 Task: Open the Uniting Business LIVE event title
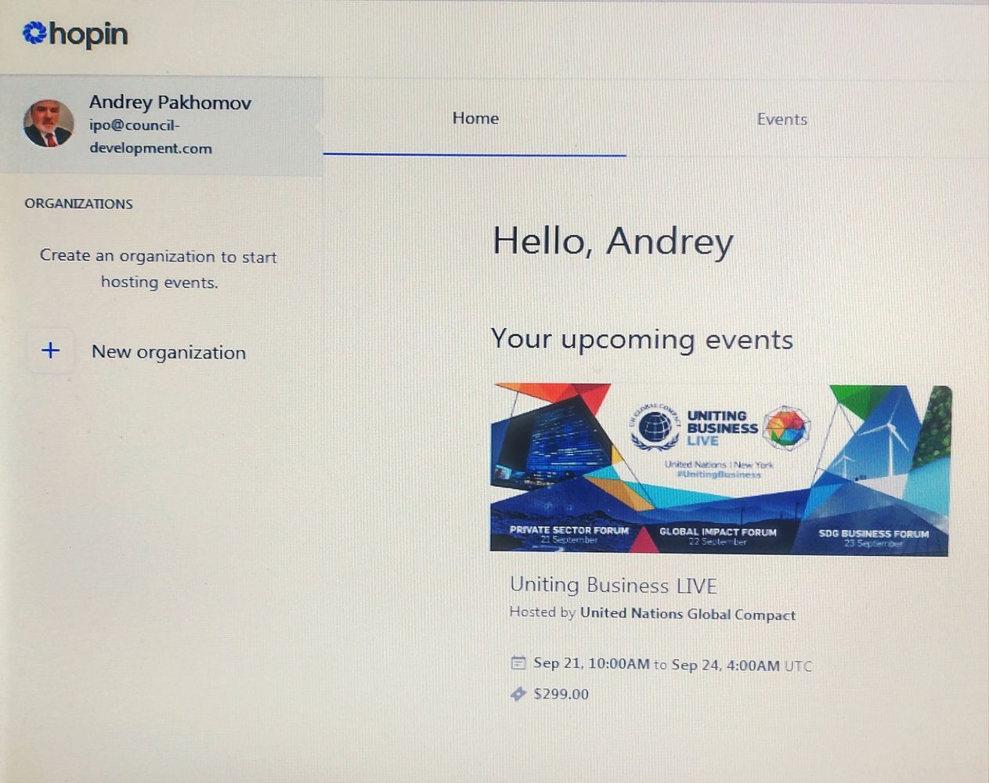[613, 585]
